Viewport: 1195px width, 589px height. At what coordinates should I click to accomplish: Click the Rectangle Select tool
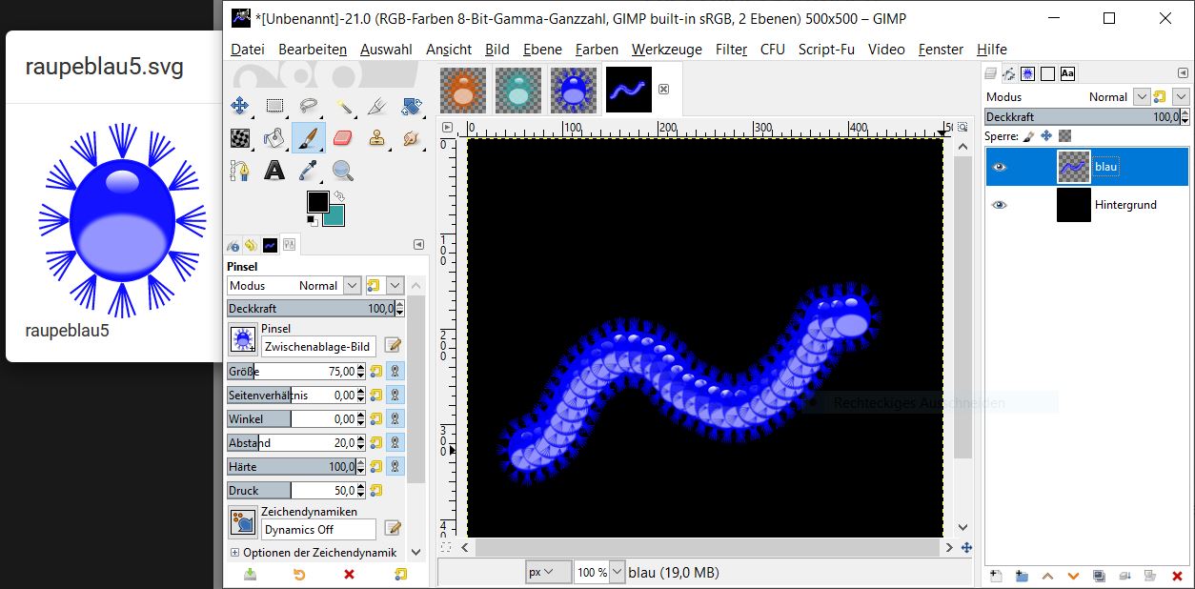click(274, 106)
